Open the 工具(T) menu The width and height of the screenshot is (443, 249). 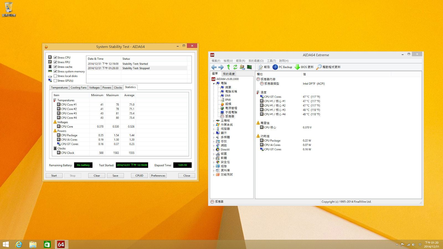pyautogui.click(x=271, y=61)
